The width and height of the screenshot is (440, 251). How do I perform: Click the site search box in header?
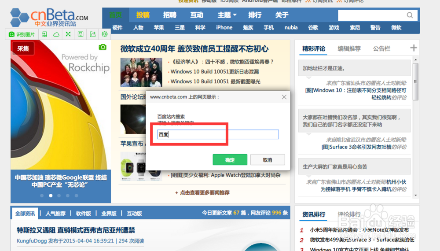click(x=372, y=15)
